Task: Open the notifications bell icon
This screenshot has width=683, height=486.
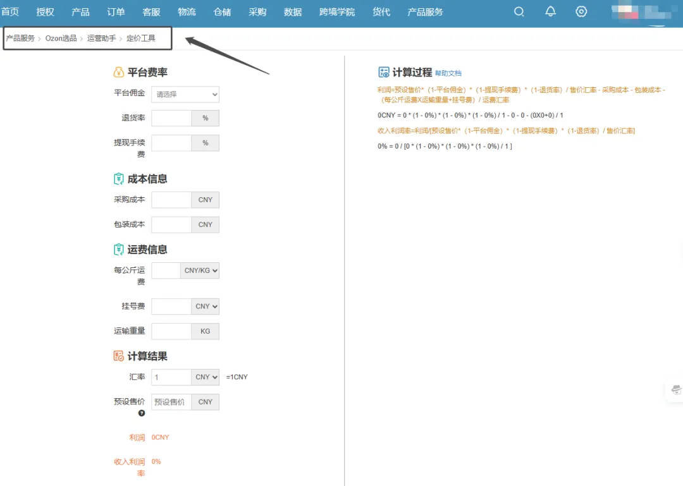Action: pyautogui.click(x=551, y=12)
